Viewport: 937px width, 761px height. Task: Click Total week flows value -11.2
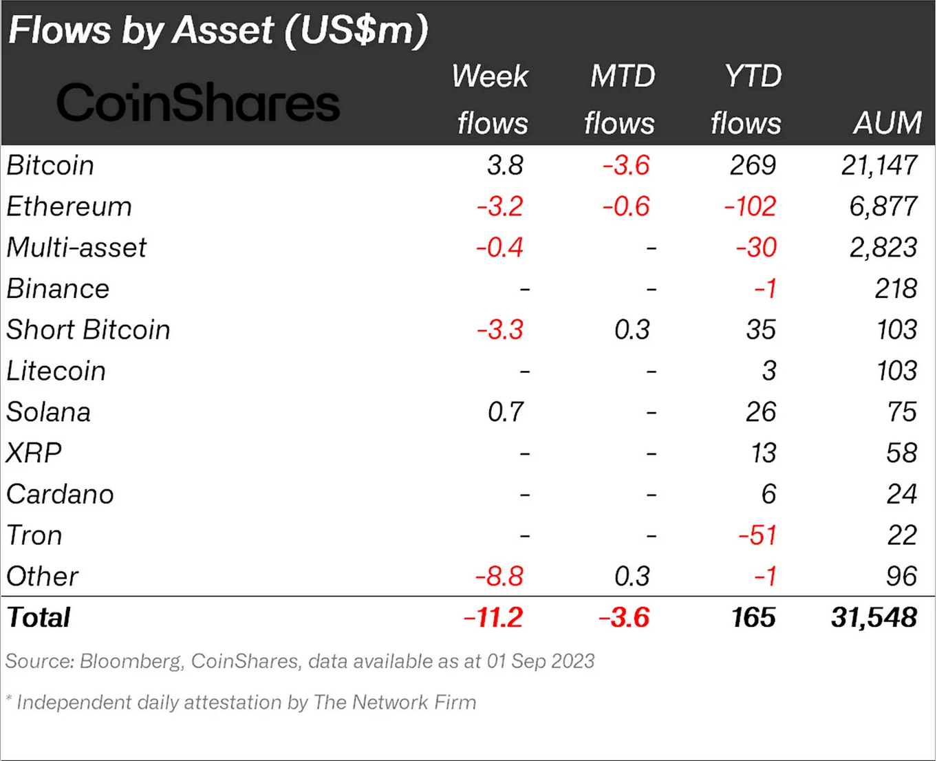coord(493,618)
